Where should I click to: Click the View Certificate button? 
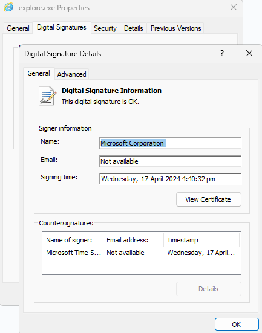coord(209,199)
